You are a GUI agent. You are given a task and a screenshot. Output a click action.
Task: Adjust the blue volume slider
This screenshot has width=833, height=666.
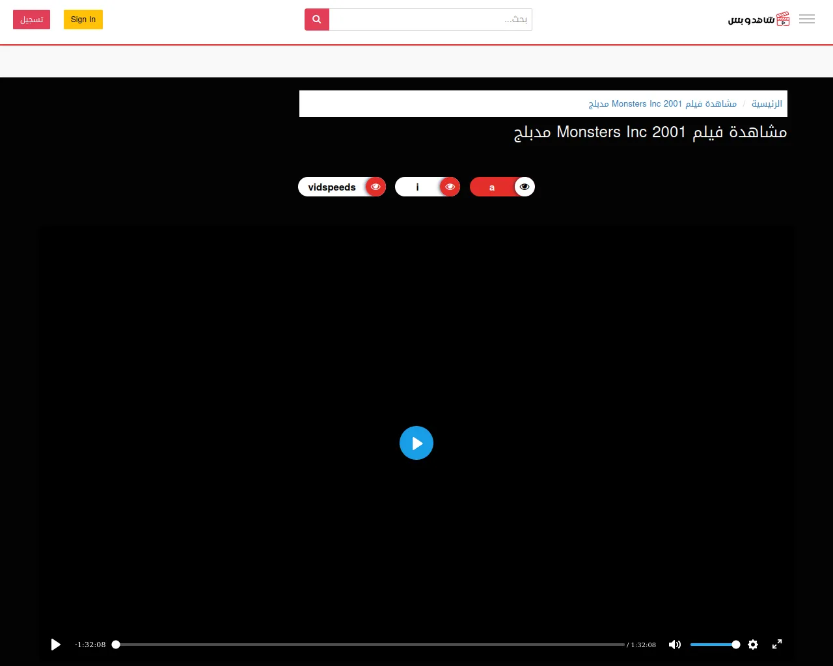[x=715, y=645]
